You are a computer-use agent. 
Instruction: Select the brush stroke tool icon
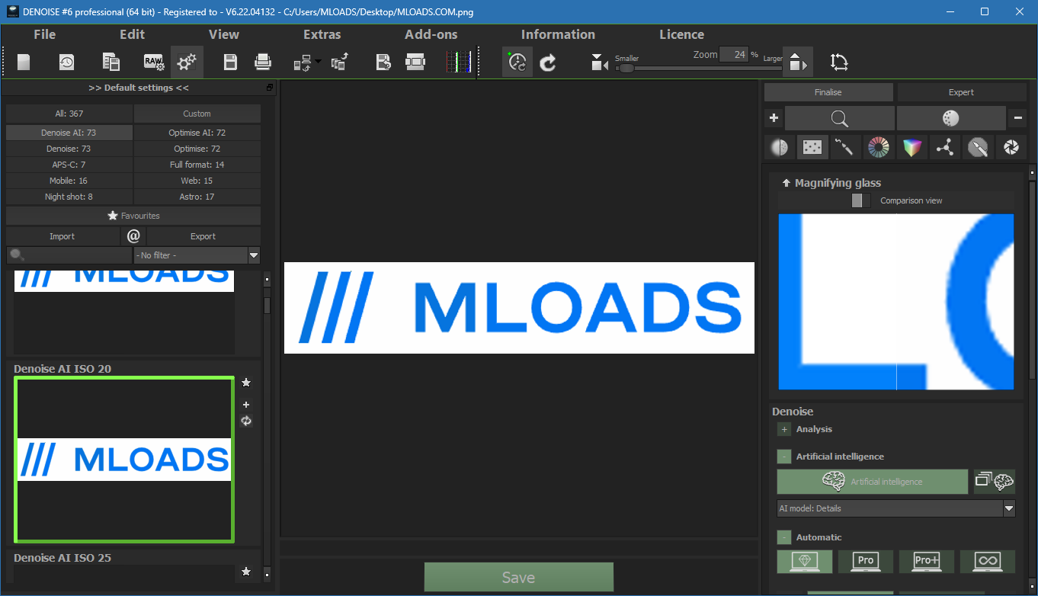(845, 147)
